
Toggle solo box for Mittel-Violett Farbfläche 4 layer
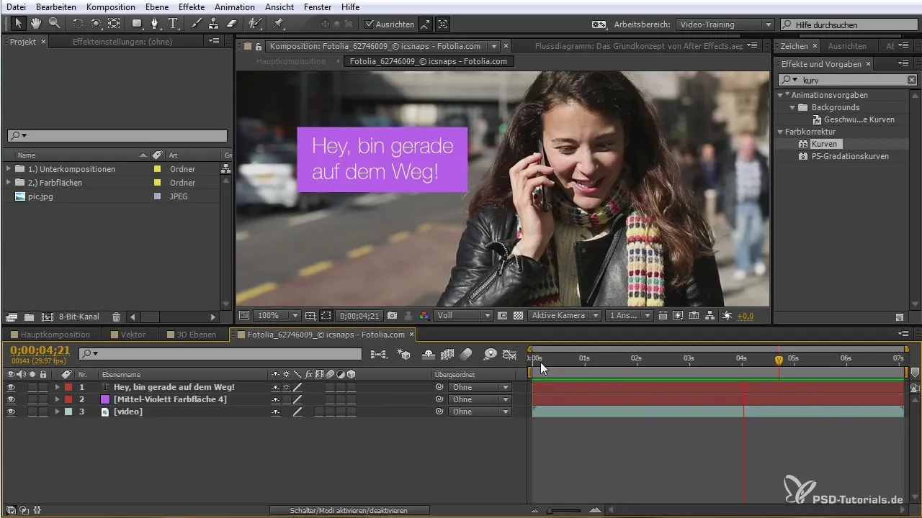(x=32, y=399)
